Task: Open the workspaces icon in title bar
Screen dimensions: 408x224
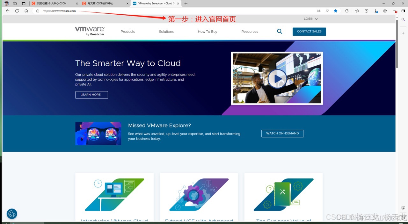Action: coord(15,4)
